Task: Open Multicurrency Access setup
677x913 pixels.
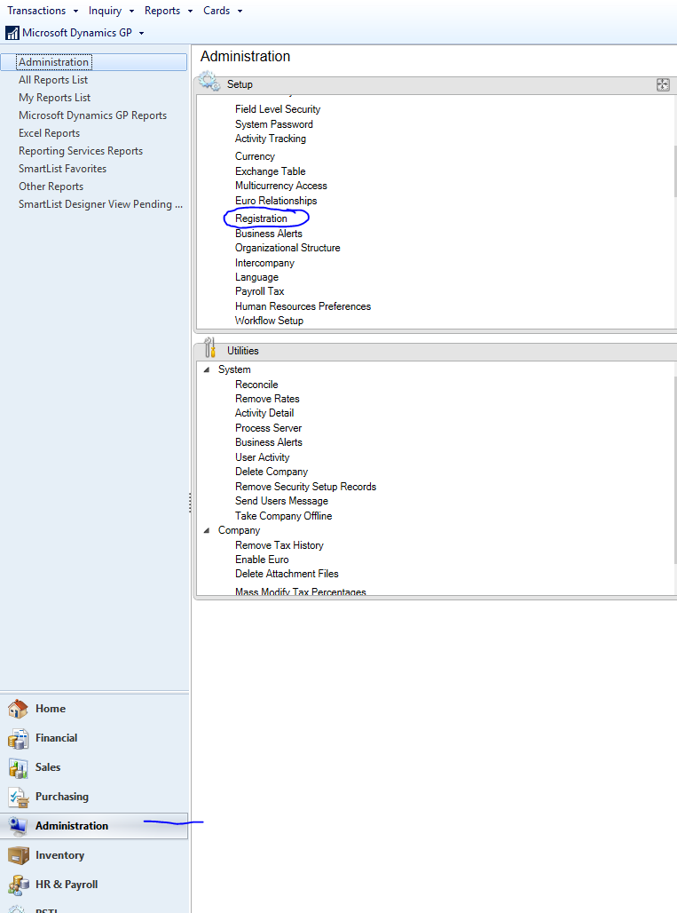Action: click(281, 186)
